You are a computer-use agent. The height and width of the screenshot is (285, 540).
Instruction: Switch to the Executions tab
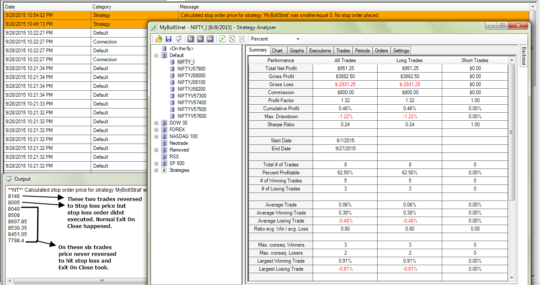point(320,51)
